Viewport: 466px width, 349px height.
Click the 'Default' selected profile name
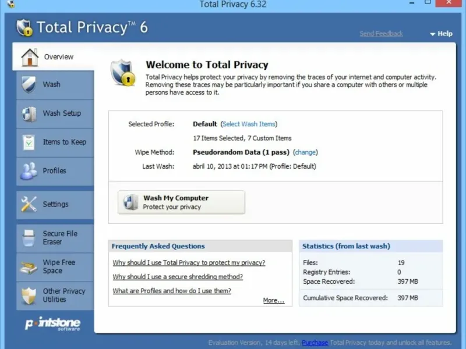(x=205, y=124)
